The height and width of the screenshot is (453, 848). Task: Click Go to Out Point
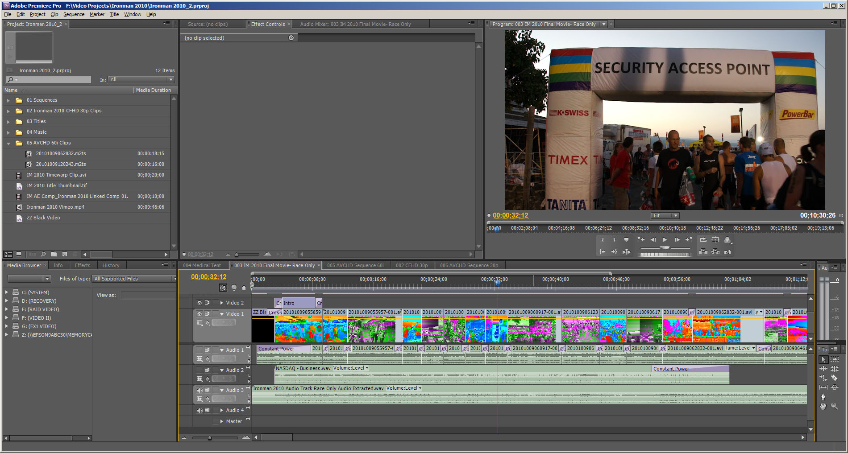(614, 252)
